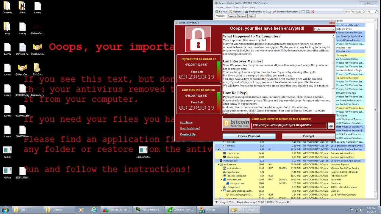Select the b.wnry file icon
381x214 pixels.
point(7,49)
